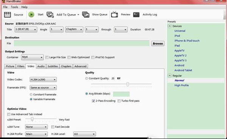Image resolution: width=227 pixels, height=139 pixels.
Task: Open the Help menu
Action: 24,7
